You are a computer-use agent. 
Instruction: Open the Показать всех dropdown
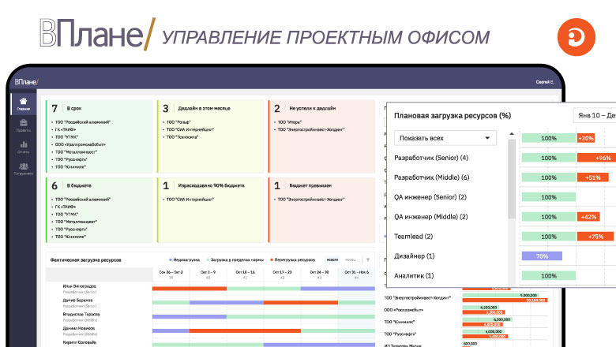(x=445, y=138)
